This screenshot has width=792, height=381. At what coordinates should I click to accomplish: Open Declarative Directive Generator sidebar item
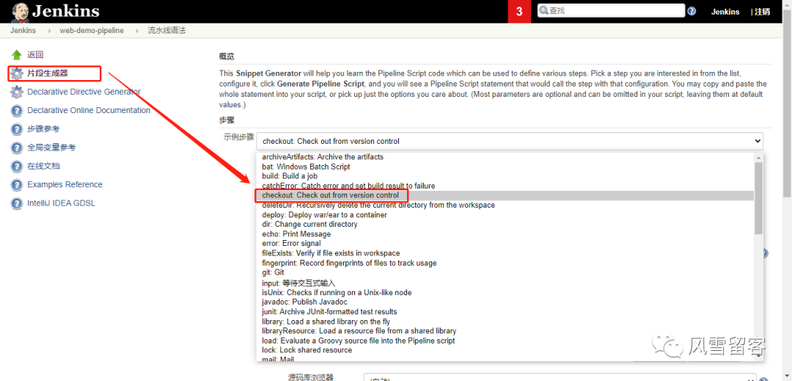point(84,92)
